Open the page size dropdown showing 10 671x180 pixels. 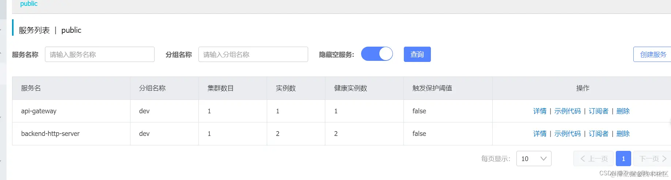coord(534,159)
